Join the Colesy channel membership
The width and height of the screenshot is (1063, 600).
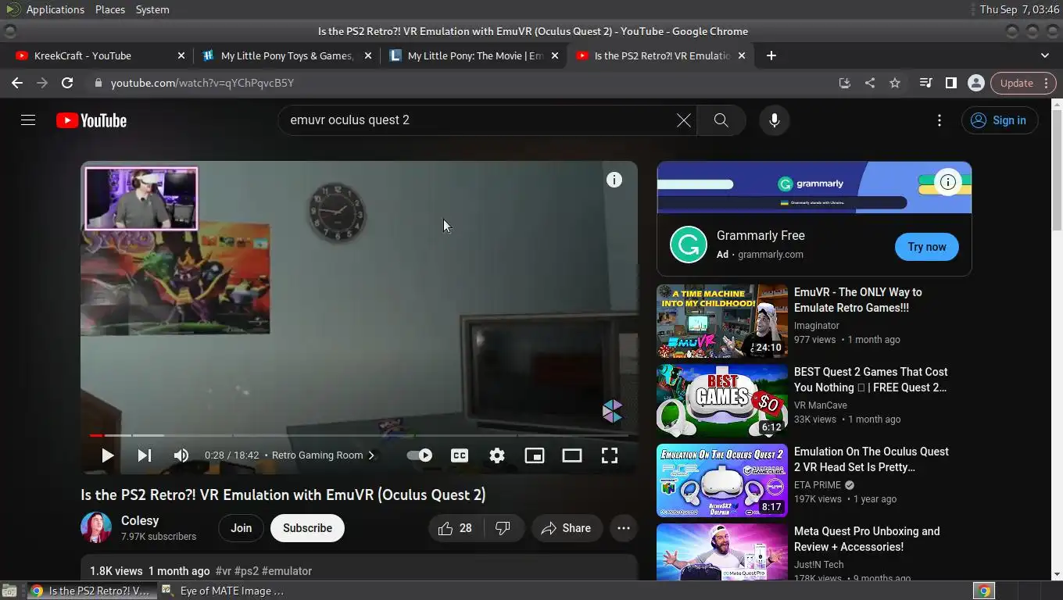[x=241, y=528]
